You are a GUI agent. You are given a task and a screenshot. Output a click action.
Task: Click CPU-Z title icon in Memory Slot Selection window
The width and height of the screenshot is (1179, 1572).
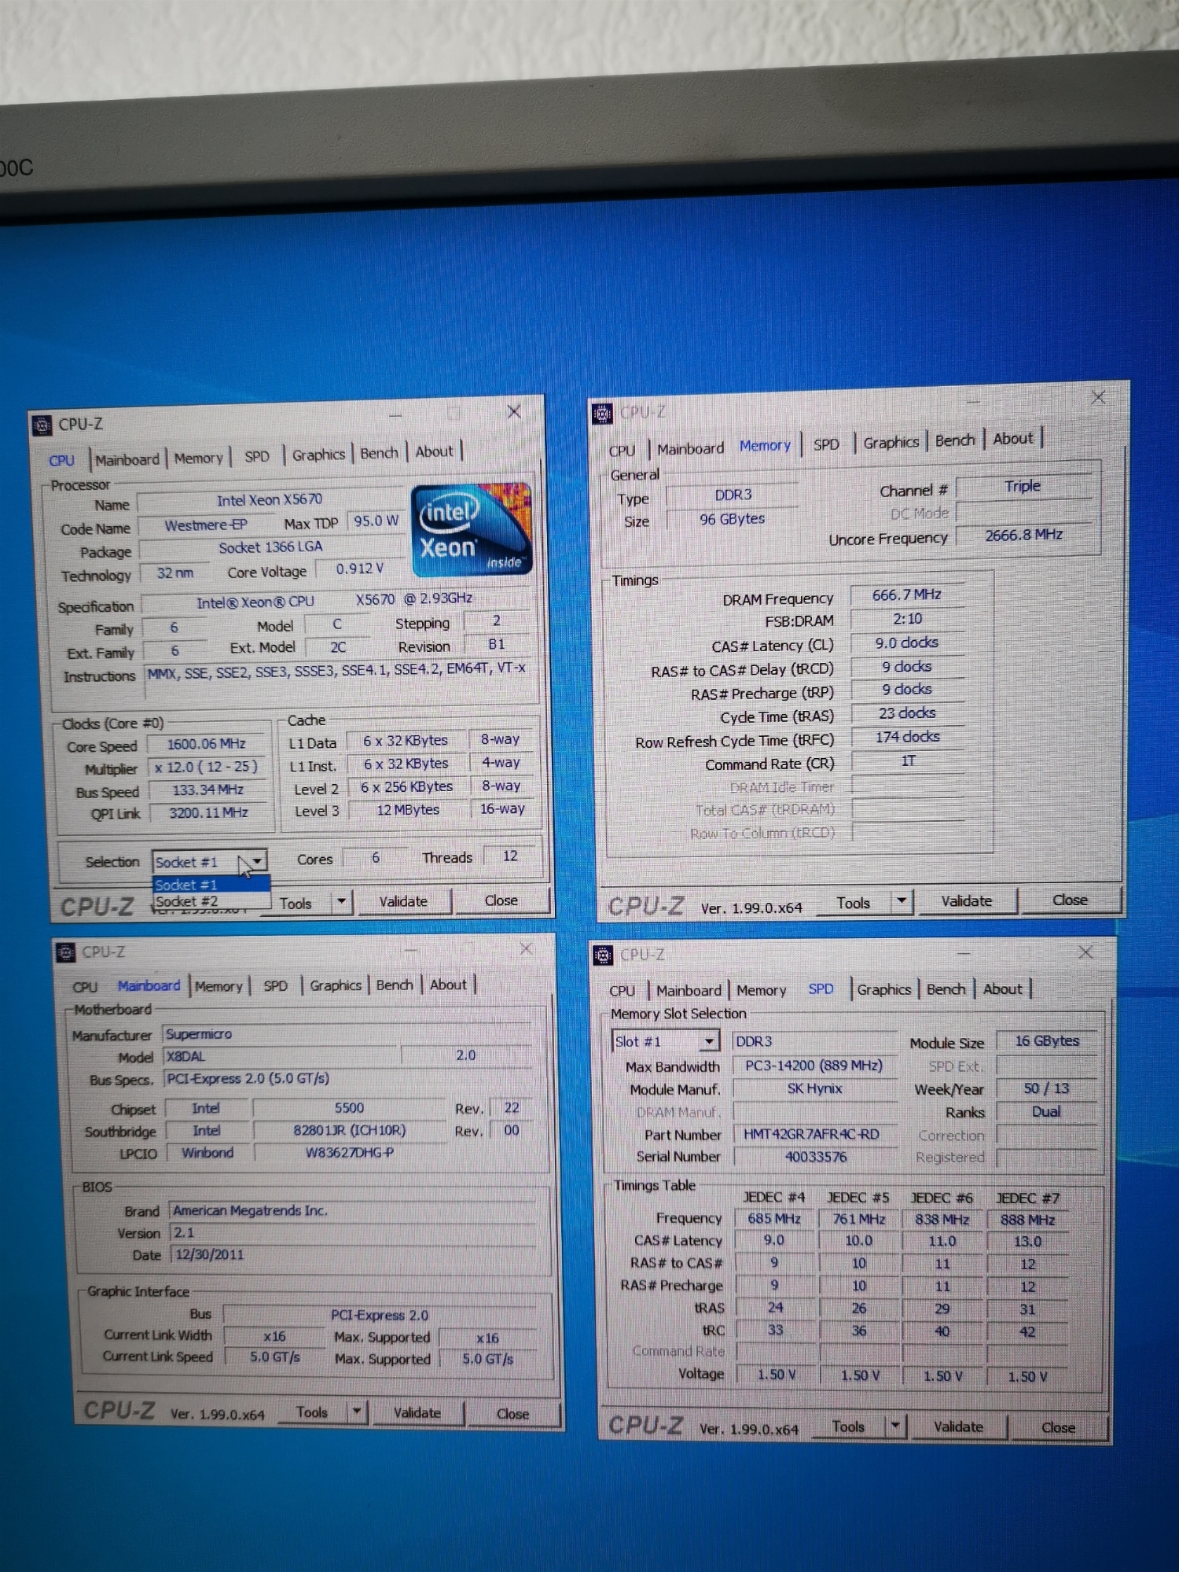[x=603, y=955]
